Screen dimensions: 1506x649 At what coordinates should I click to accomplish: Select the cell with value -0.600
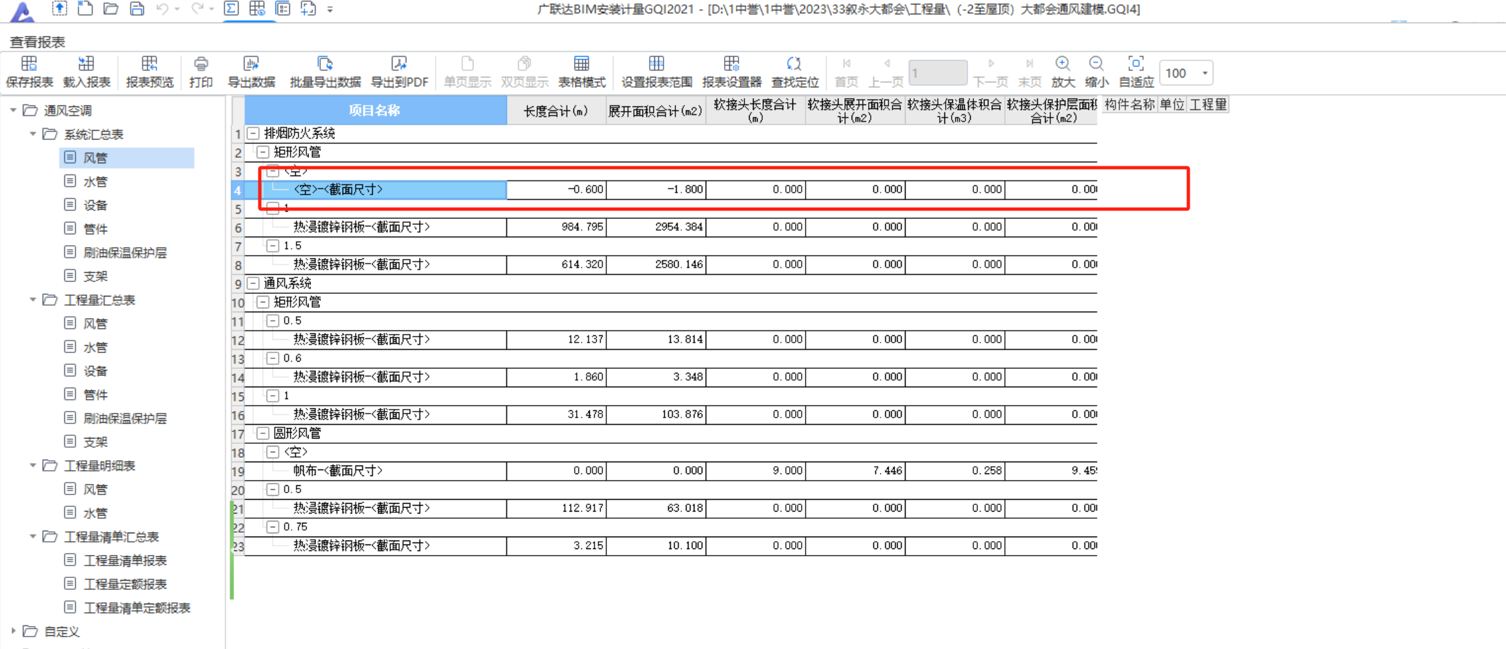point(556,190)
